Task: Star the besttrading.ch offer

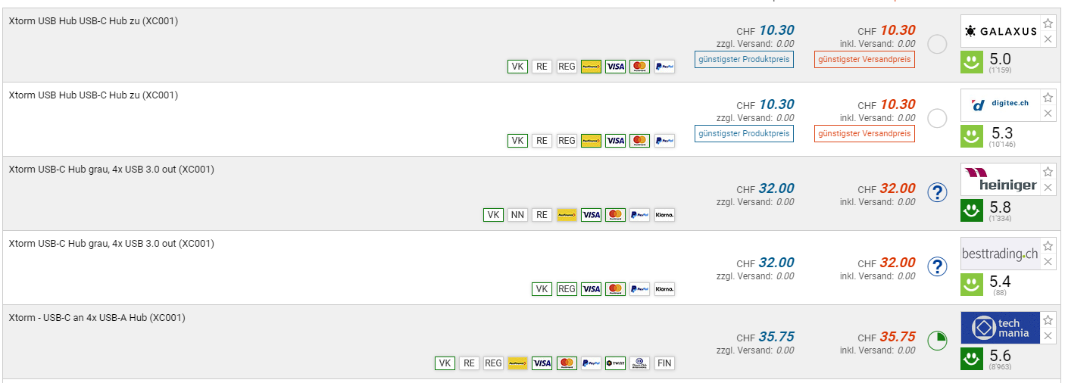Action: pos(1048,246)
